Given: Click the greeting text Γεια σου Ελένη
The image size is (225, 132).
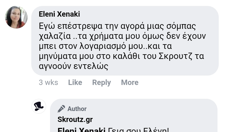Looking at the screenshot, I should click(138, 130).
